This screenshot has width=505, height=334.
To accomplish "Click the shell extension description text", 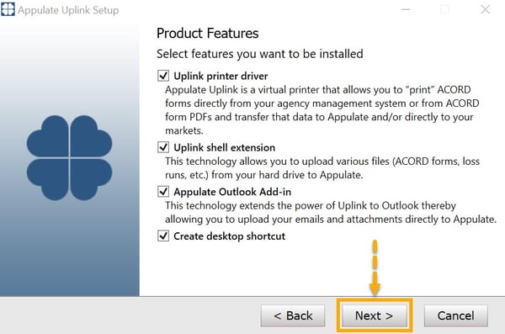I will pyautogui.click(x=322, y=167).
